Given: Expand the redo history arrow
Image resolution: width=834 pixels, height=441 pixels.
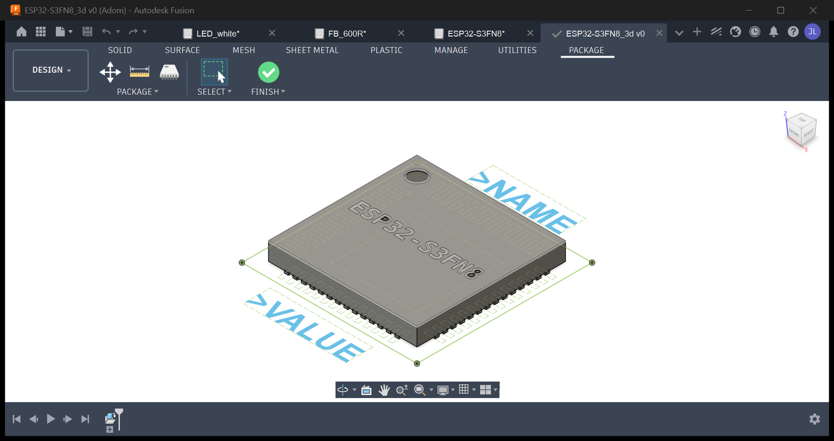Looking at the screenshot, I should click(145, 32).
